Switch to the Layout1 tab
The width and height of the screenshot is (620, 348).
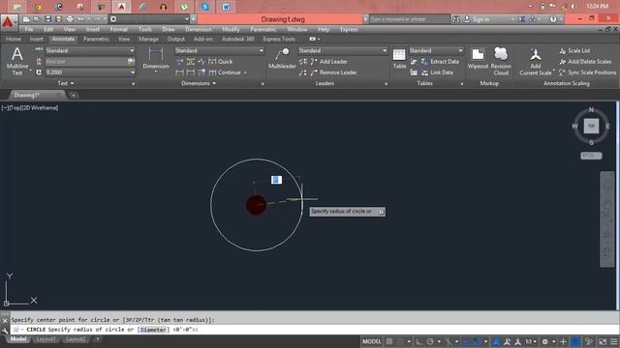46,339
